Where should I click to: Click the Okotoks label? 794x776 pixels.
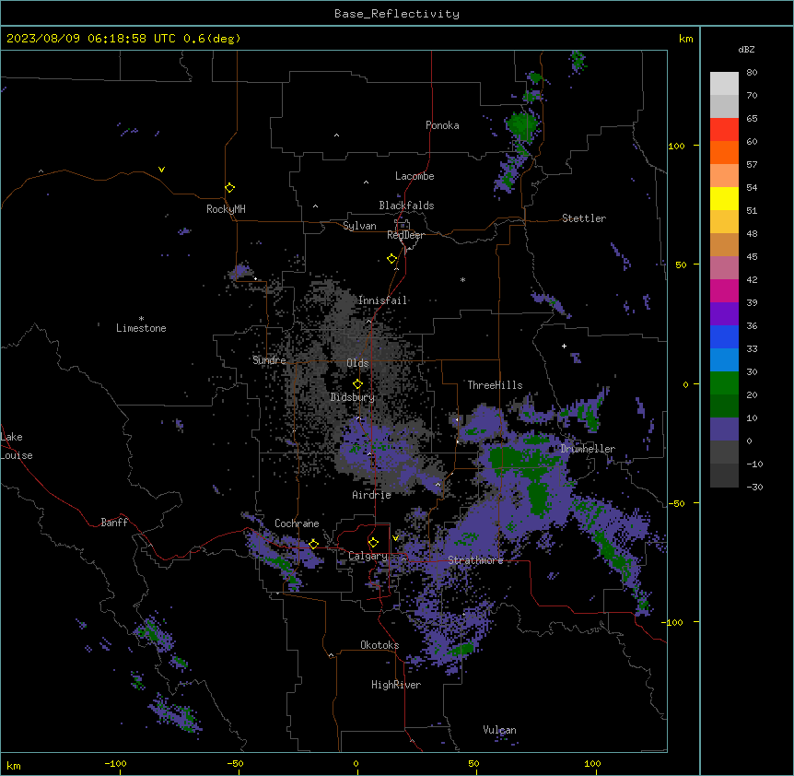[379, 645]
